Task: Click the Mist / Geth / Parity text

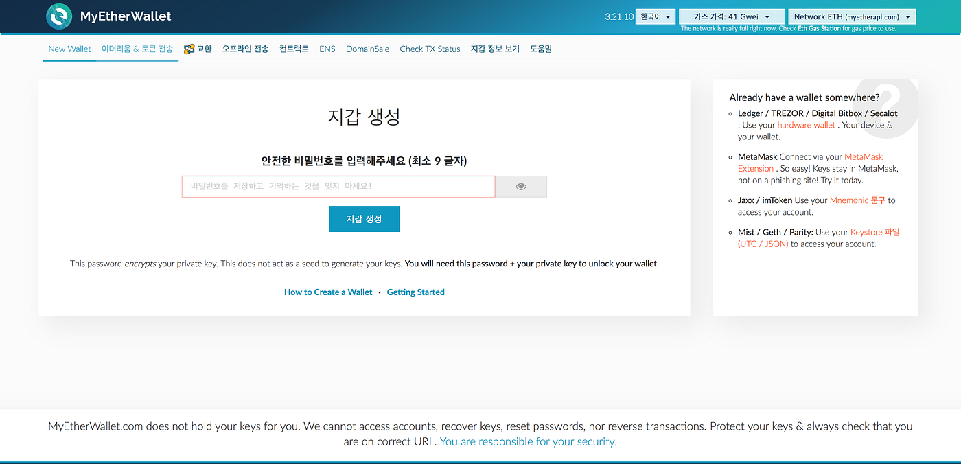Action: (x=775, y=232)
